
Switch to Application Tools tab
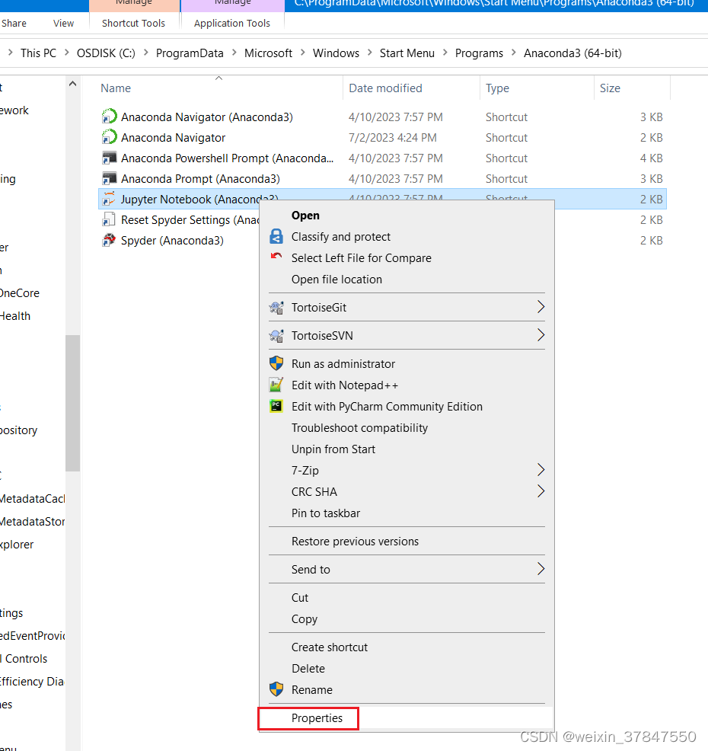pyautogui.click(x=231, y=23)
